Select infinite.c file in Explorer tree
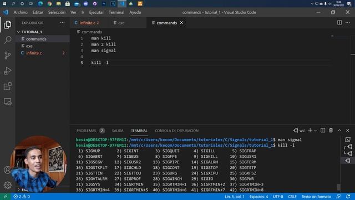The width and height of the screenshot is (355, 200). 43,53
